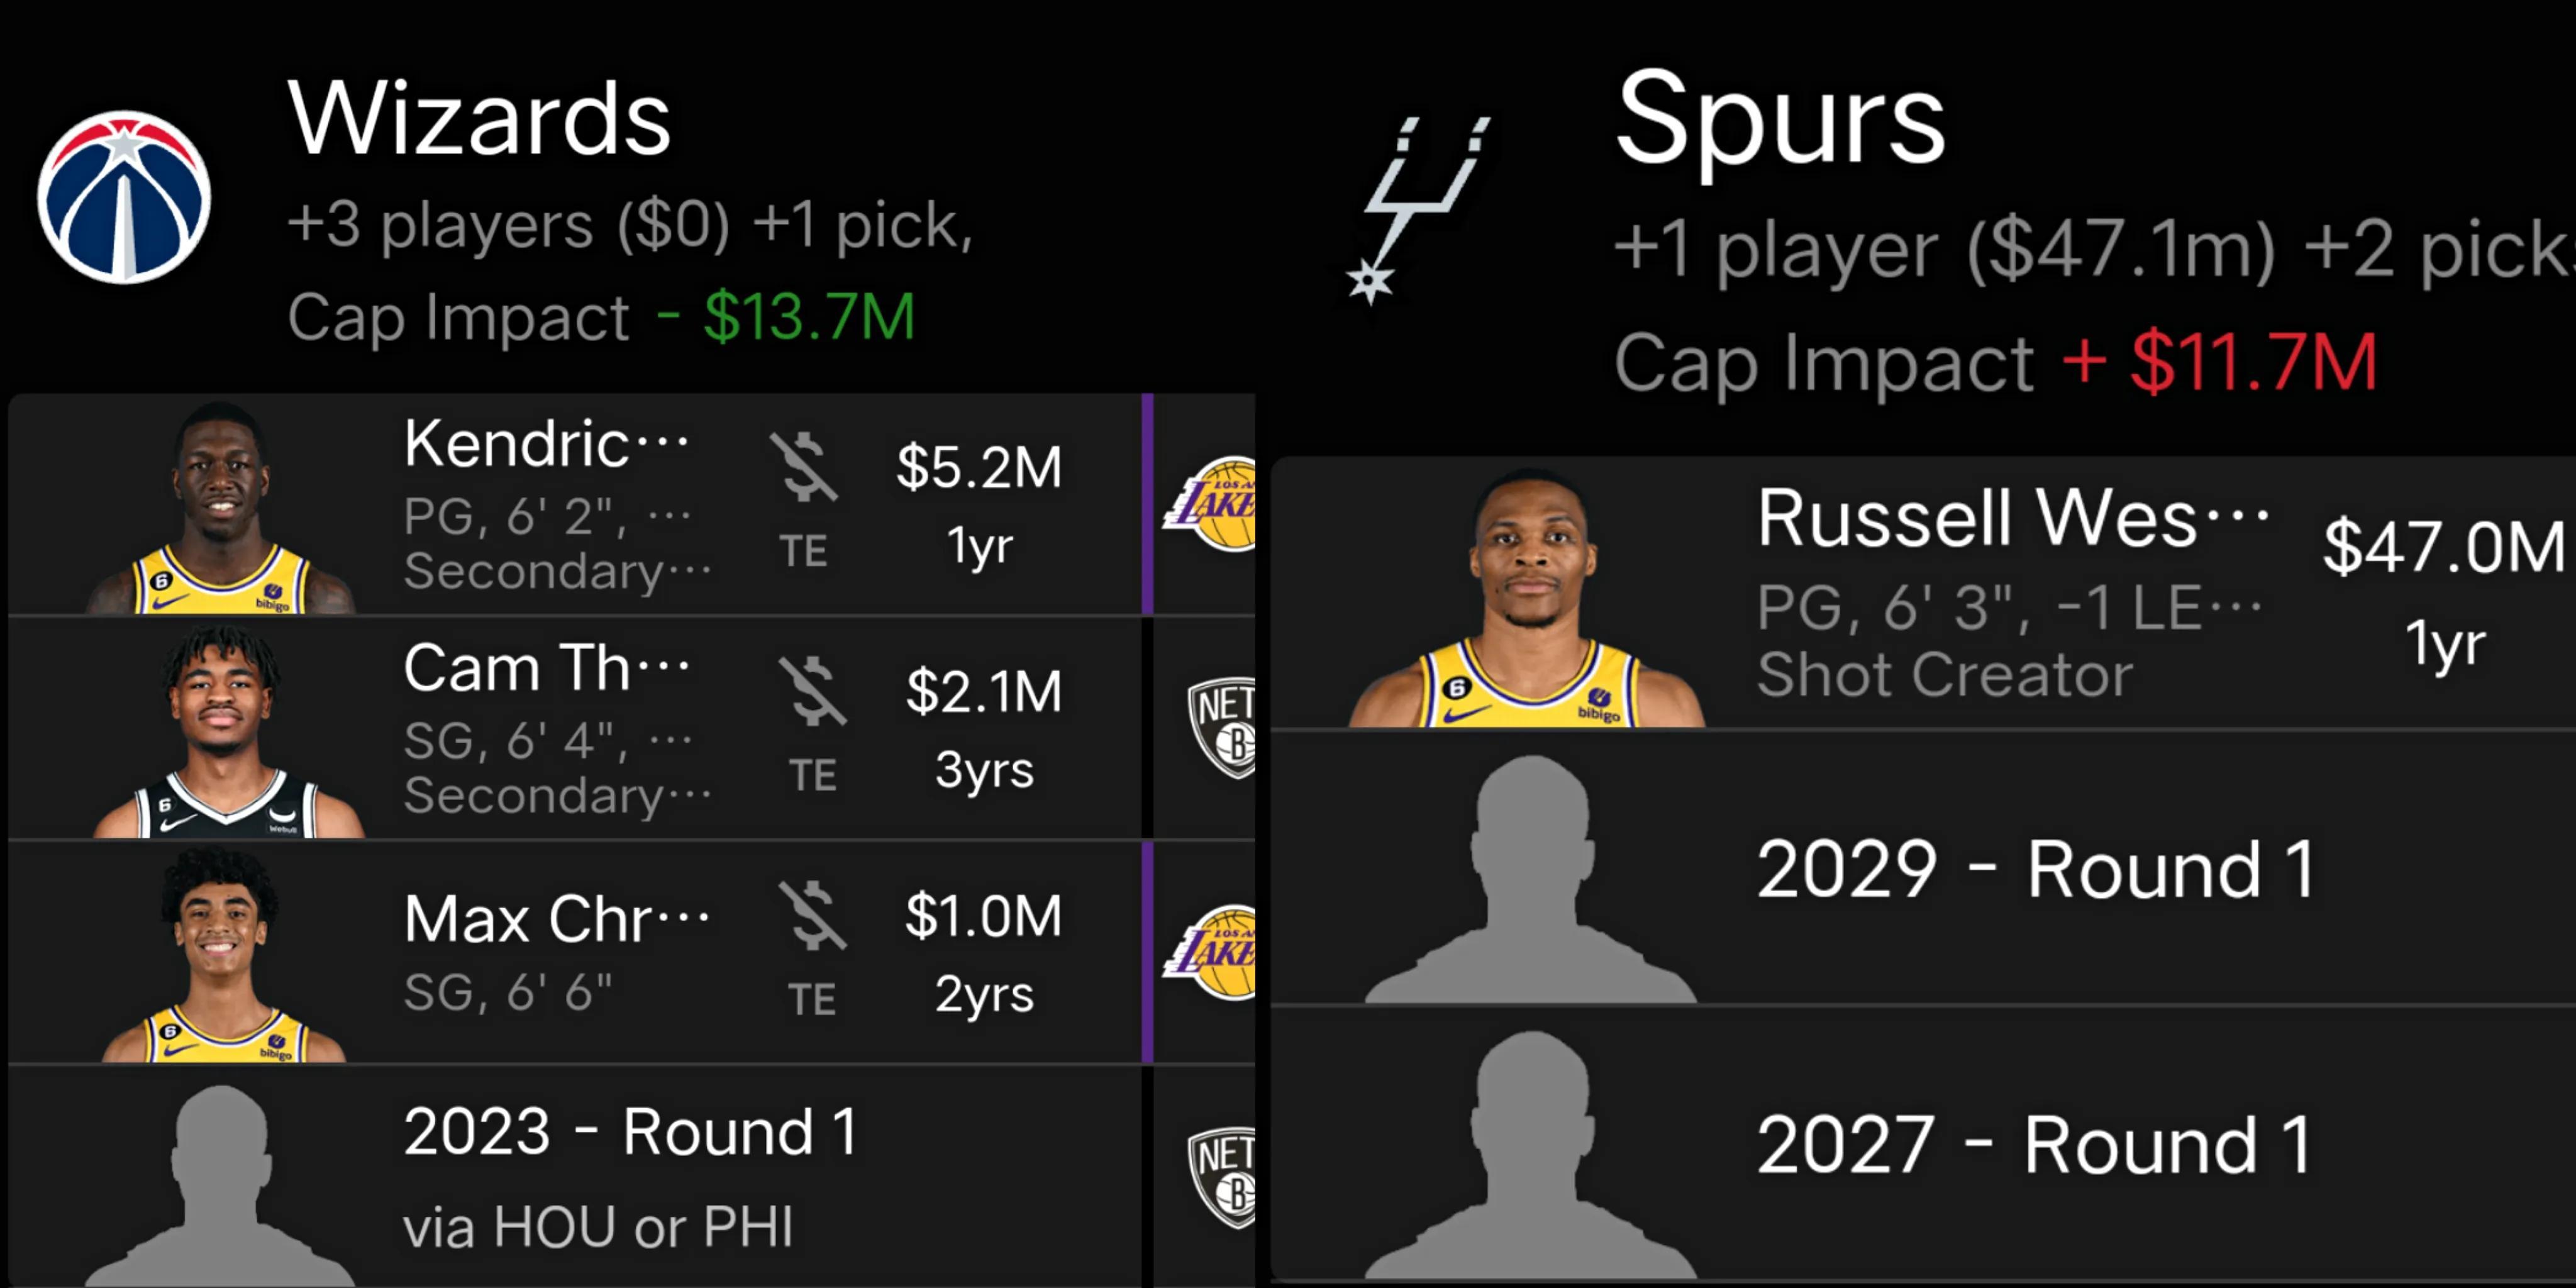Click the Spurs team name heading
Screen dimensions: 2576x1288
[1780, 120]
